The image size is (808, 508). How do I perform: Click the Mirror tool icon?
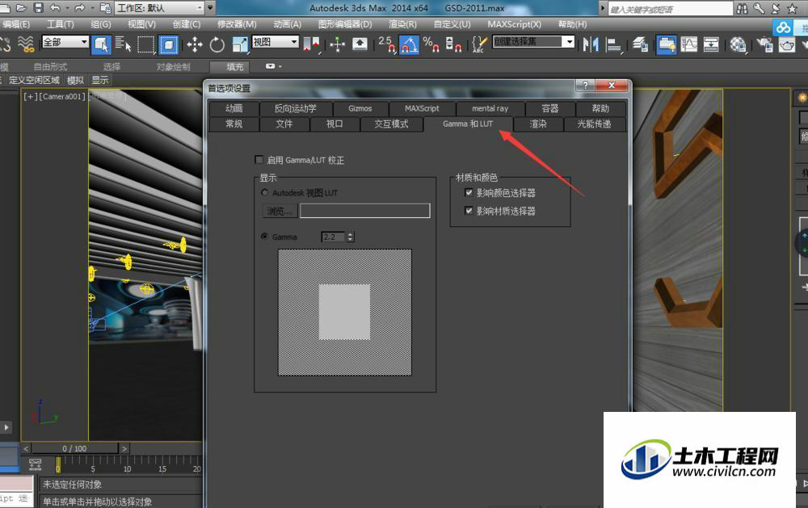(591, 45)
